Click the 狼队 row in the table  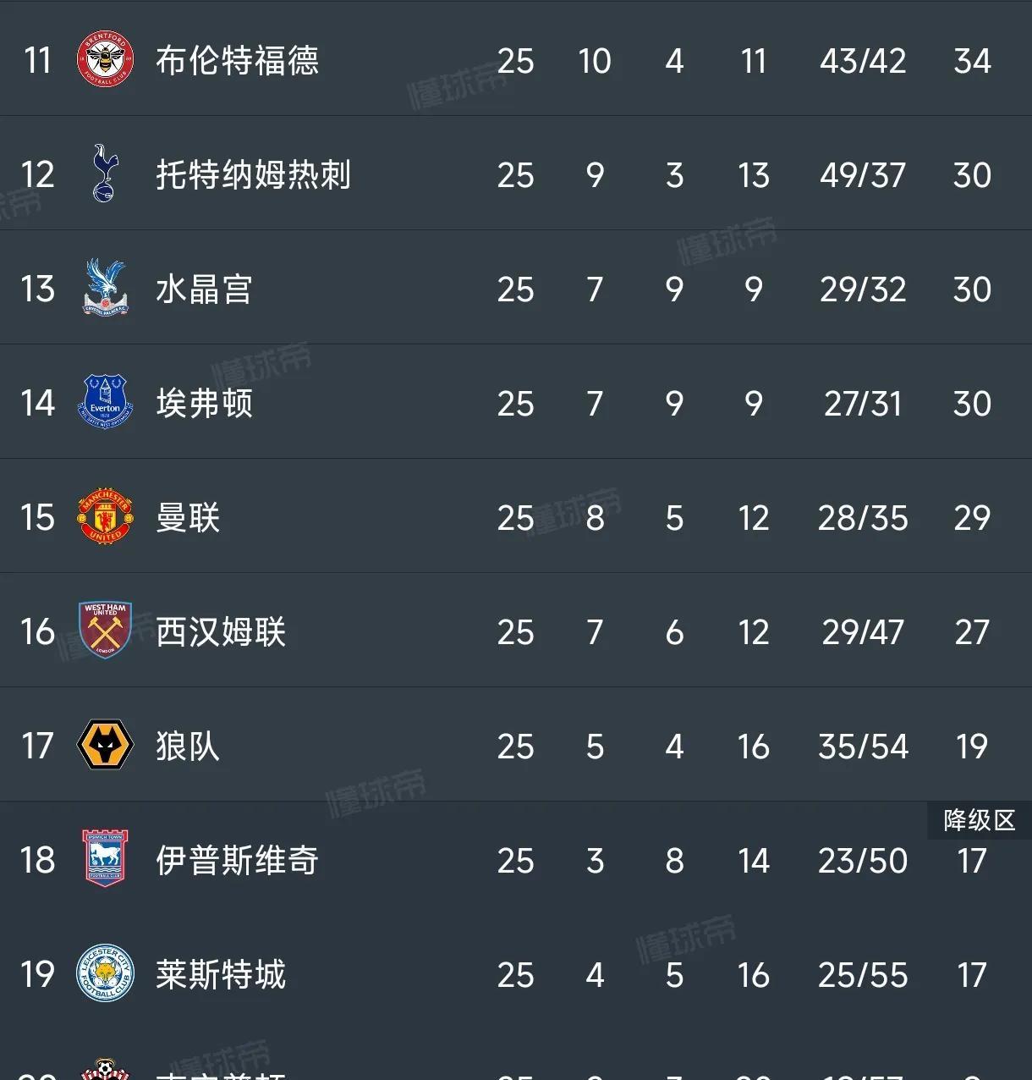516,746
